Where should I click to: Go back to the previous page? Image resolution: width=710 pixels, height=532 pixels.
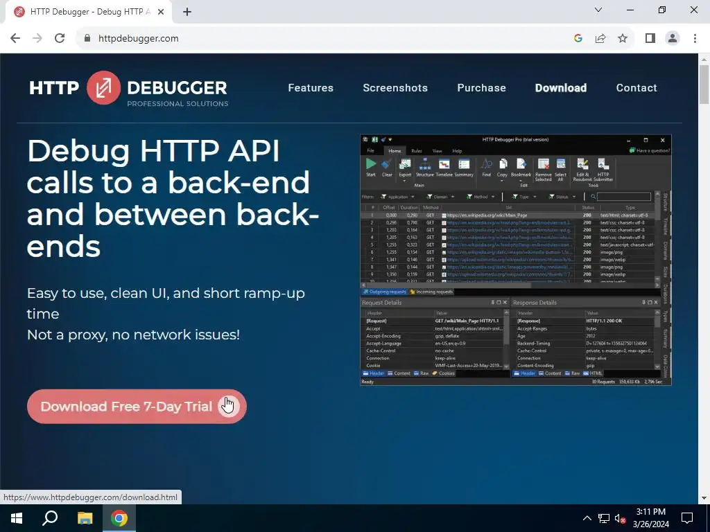(x=15, y=39)
